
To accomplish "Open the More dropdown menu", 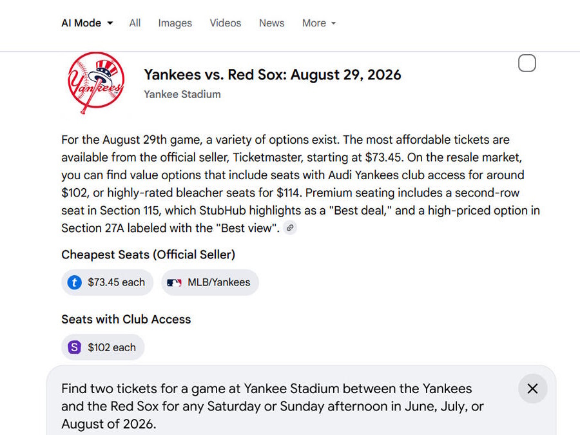I will pyautogui.click(x=319, y=23).
